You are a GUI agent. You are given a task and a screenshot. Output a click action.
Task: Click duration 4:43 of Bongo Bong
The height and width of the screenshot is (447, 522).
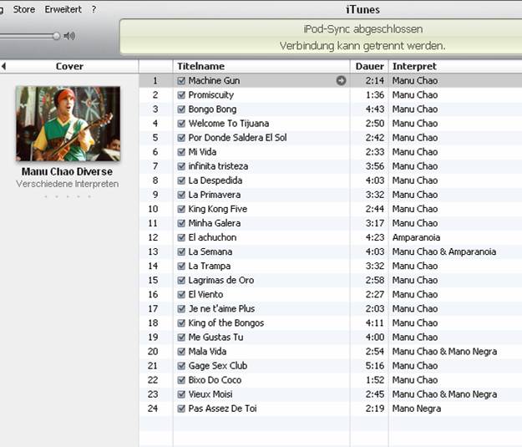click(375, 109)
